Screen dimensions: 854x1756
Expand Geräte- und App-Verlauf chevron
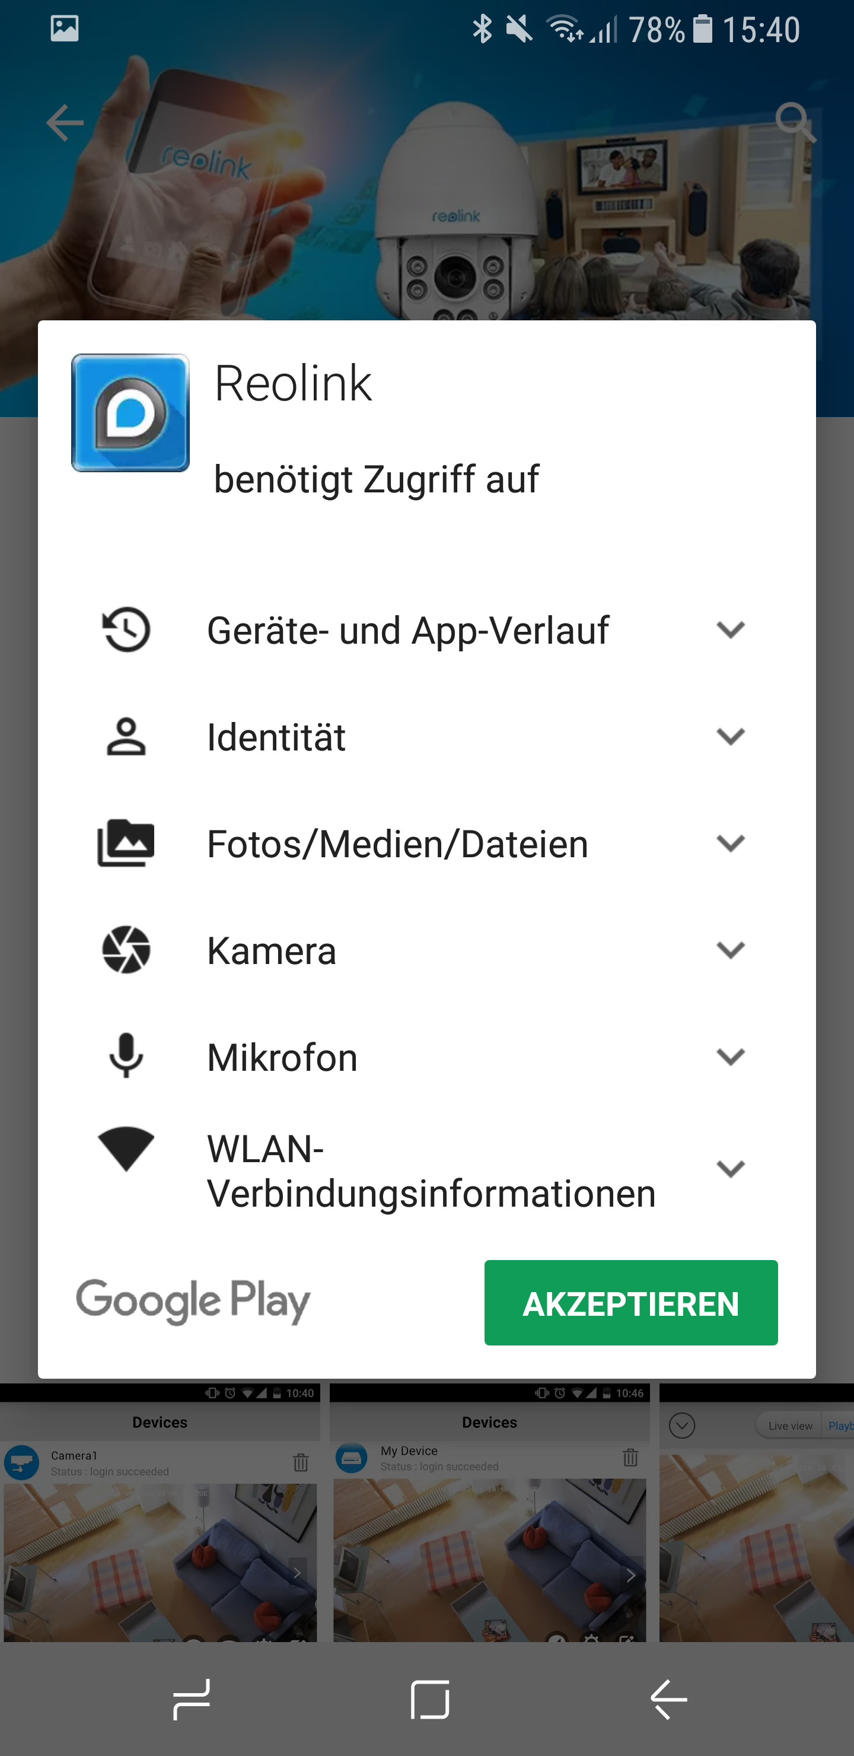(730, 629)
